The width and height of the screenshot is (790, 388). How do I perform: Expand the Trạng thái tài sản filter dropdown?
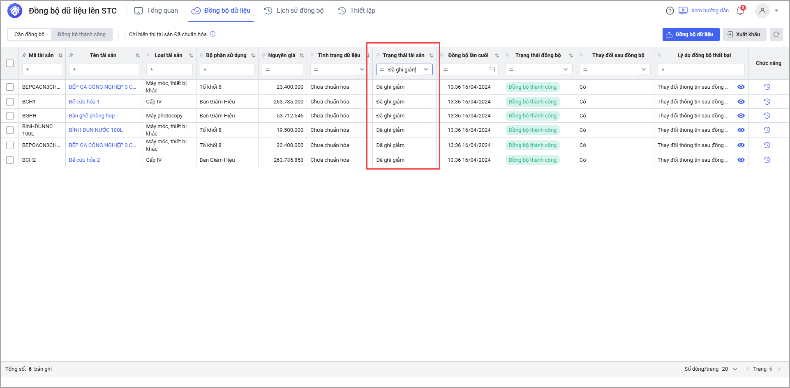[x=426, y=69]
